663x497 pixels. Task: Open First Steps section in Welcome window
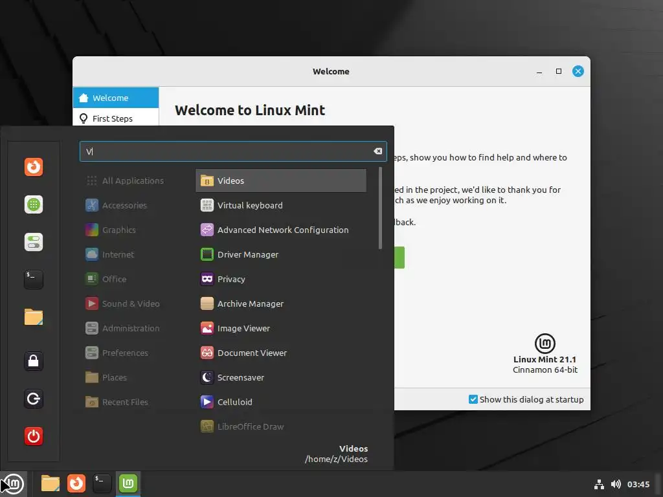(116, 118)
